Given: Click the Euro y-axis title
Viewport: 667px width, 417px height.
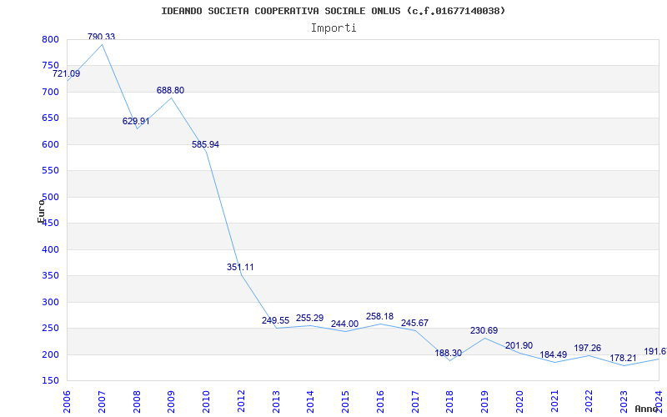Looking at the screenshot, I should tap(41, 211).
